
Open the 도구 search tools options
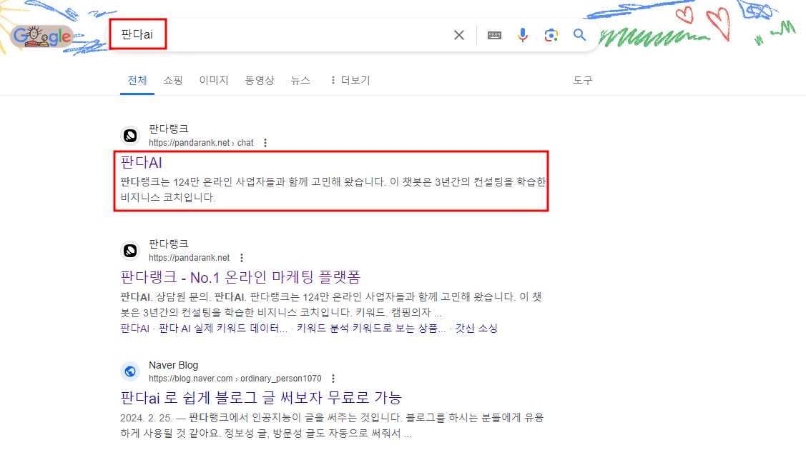(x=583, y=80)
